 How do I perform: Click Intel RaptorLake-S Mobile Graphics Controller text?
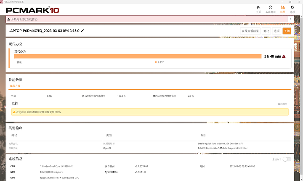(223, 148)
